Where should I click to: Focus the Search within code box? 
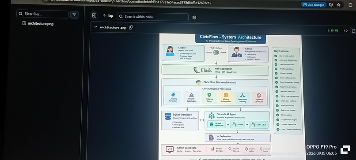point(152,17)
